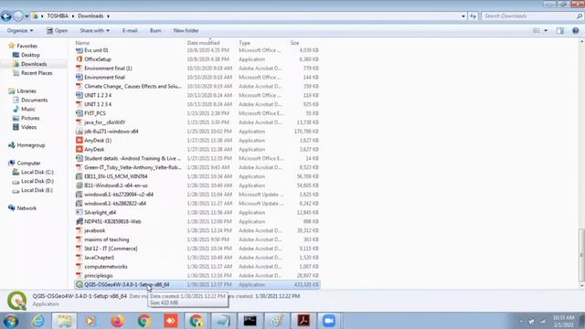
Task: Click the file list scrollbar down arrow
Action: 581,286
